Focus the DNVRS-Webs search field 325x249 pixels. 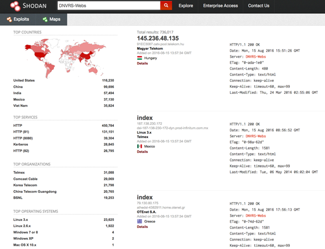click(x=109, y=5)
